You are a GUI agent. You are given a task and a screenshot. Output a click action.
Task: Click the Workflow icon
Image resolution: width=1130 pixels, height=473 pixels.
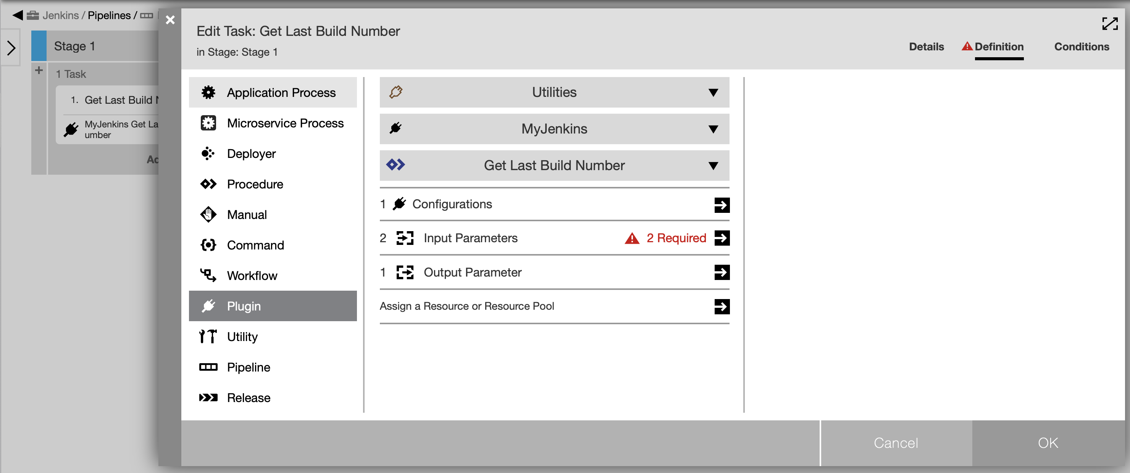(208, 276)
